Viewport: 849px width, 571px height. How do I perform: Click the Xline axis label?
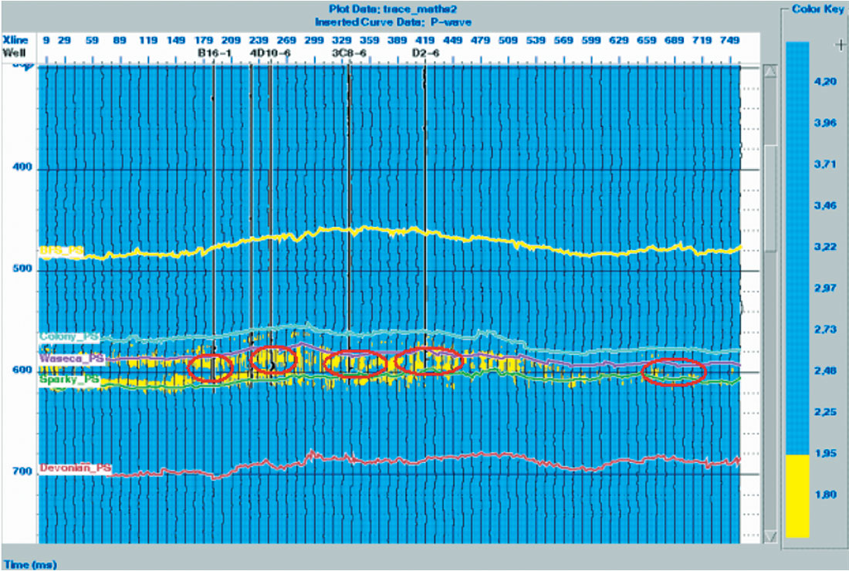15,41
